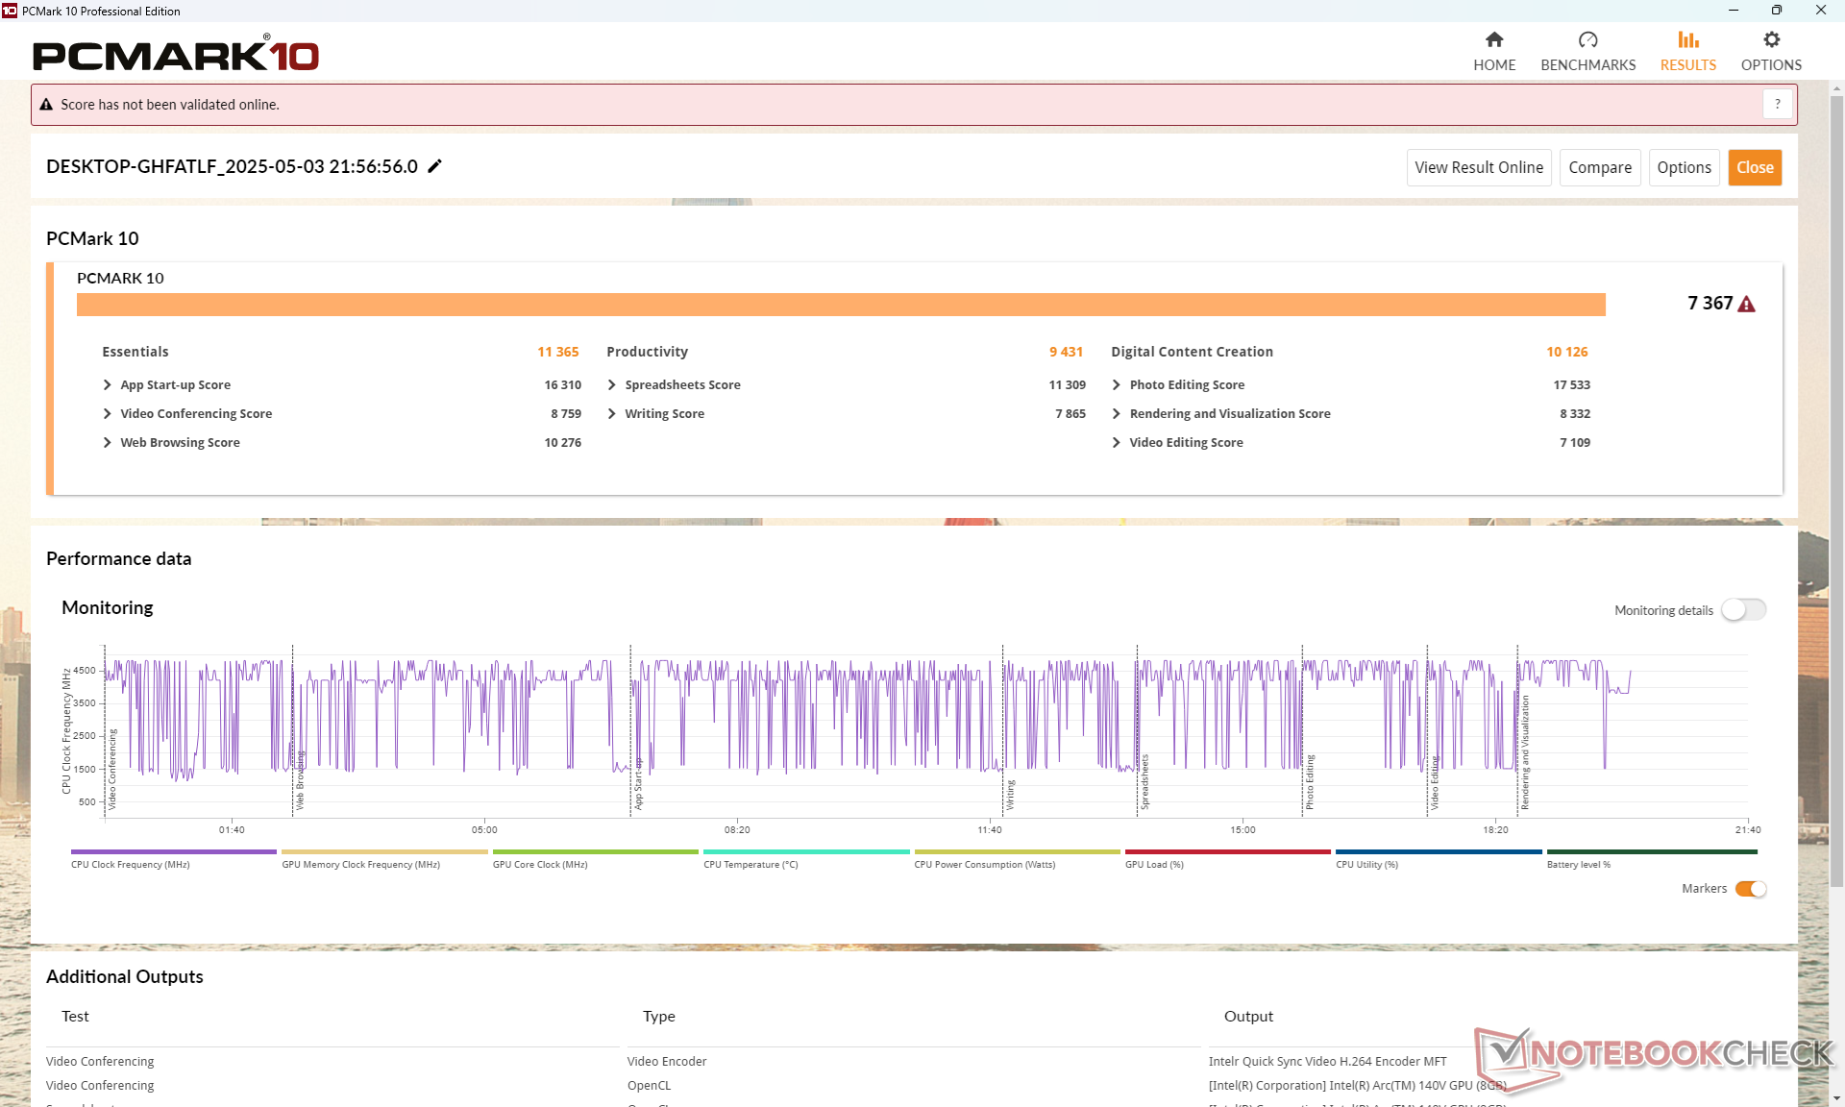Click the Writing marker in chart
The height and width of the screenshot is (1107, 1845).
tap(1010, 795)
